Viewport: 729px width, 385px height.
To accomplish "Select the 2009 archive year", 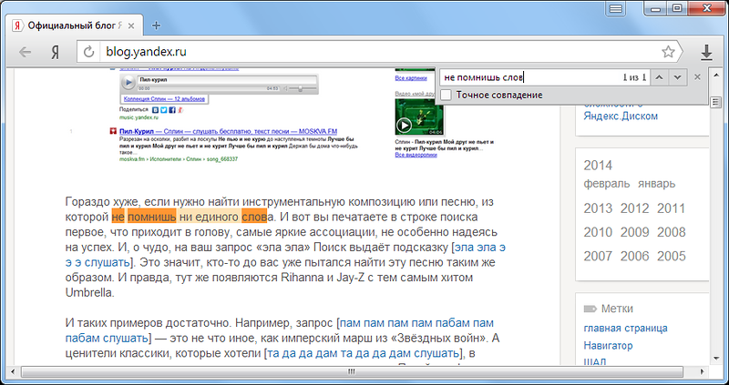I will [x=634, y=232].
